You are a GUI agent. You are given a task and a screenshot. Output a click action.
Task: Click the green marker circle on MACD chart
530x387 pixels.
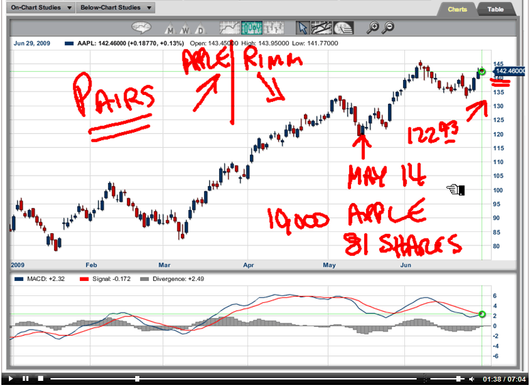pos(482,315)
